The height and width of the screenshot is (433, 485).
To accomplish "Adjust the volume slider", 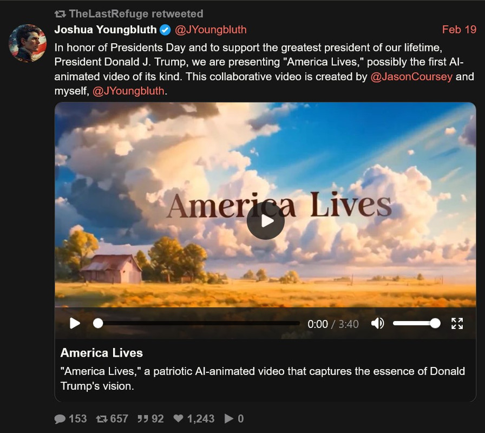I will point(417,324).
